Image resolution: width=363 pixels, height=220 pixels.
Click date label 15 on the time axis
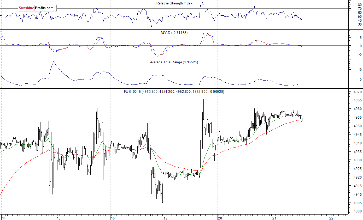click(x=59, y=218)
